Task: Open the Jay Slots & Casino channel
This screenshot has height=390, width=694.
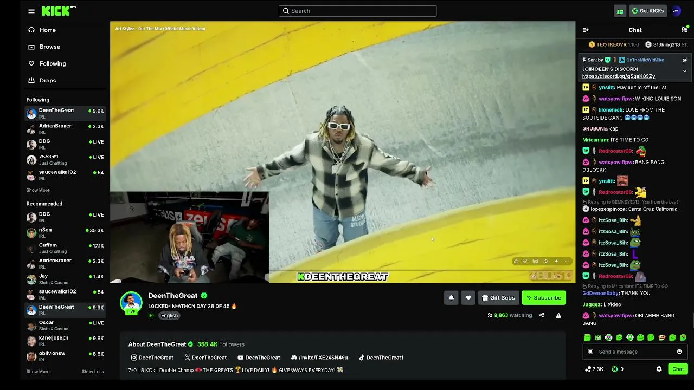Action: tap(65, 279)
